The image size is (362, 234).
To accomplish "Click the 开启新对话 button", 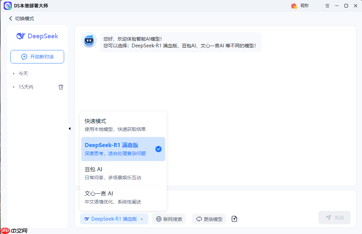I will click(x=37, y=57).
